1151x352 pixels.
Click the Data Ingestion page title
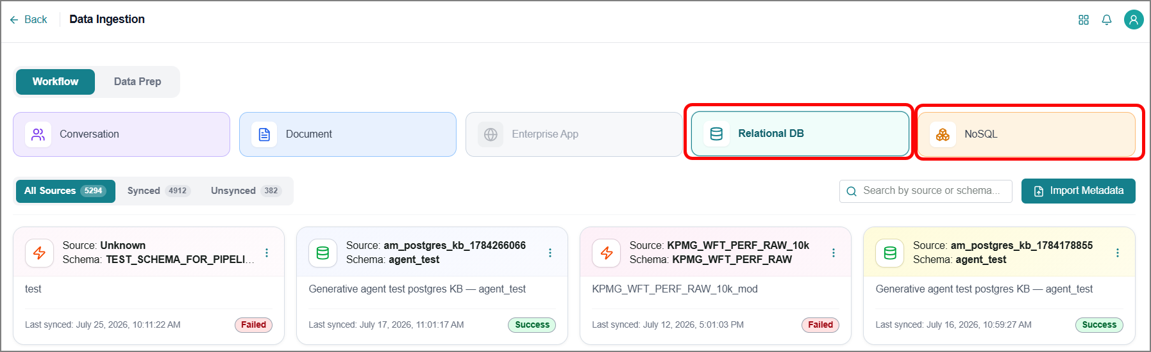[107, 19]
